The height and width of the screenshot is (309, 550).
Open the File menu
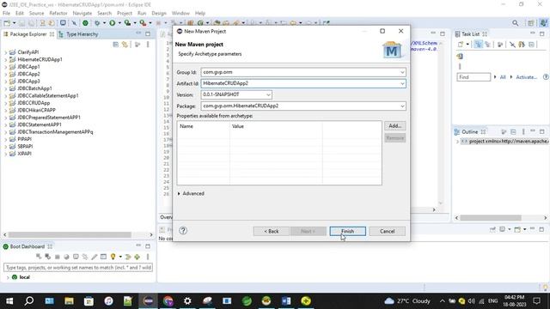click(6, 13)
